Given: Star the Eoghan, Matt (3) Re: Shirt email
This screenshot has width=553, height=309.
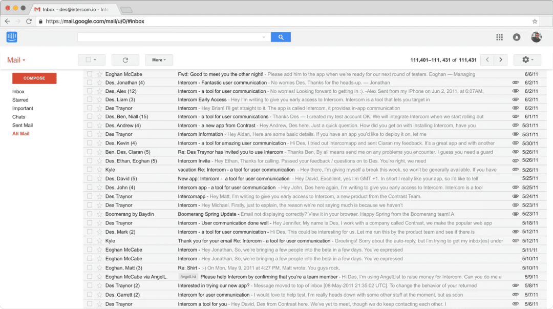Looking at the screenshot, I should 99,267.
